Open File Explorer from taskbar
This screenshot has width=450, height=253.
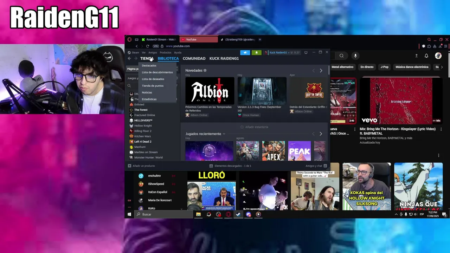pyautogui.click(x=198, y=214)
